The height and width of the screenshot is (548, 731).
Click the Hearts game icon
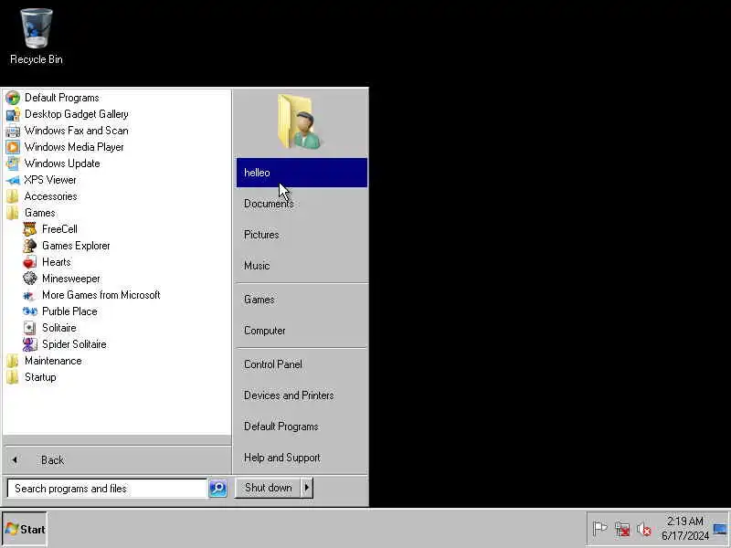(x=30, y=262)
